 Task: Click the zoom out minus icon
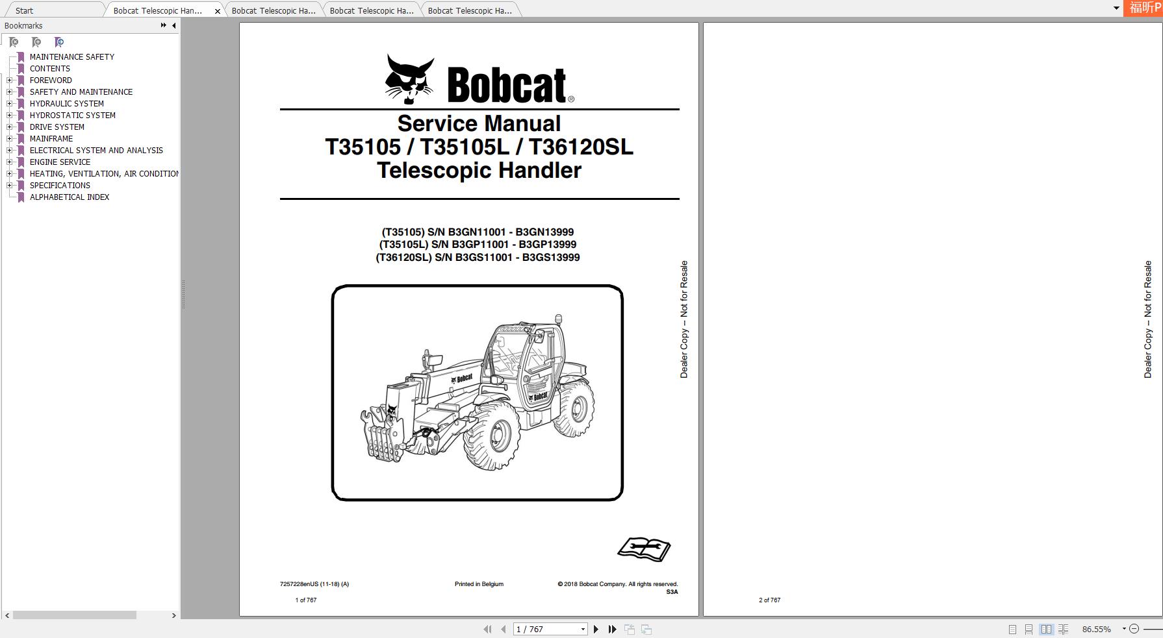pos(1136,628)
